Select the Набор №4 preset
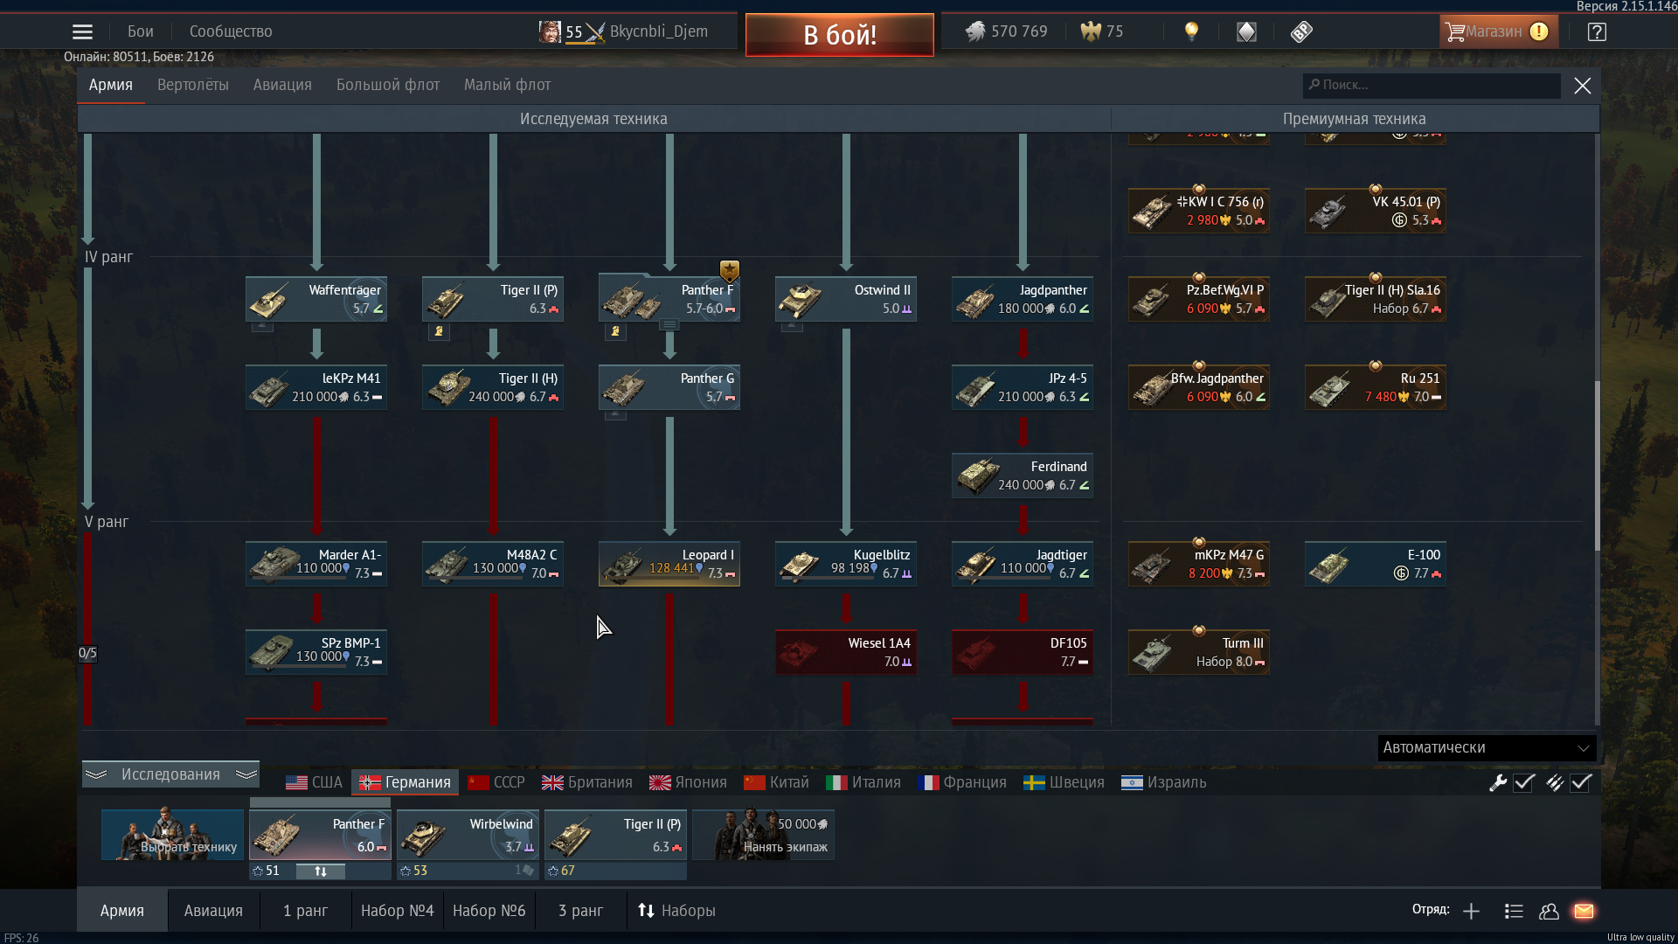This screenshot has width=1678, height=944. (x=398, y=912)
